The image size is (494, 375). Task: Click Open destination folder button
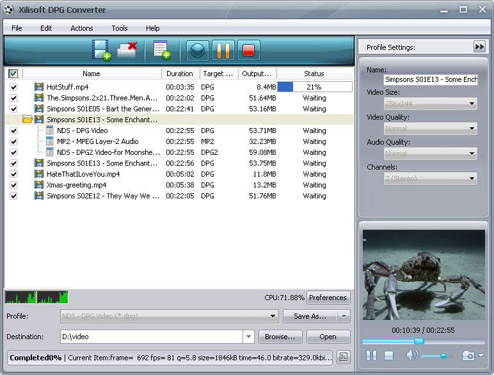pos(328,337)
